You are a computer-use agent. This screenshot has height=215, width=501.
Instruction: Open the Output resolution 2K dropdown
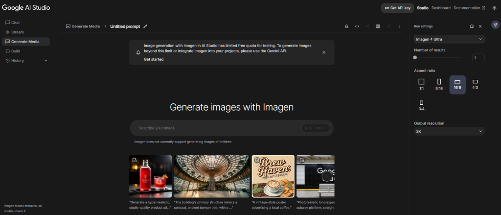click(x=449, y=132)
